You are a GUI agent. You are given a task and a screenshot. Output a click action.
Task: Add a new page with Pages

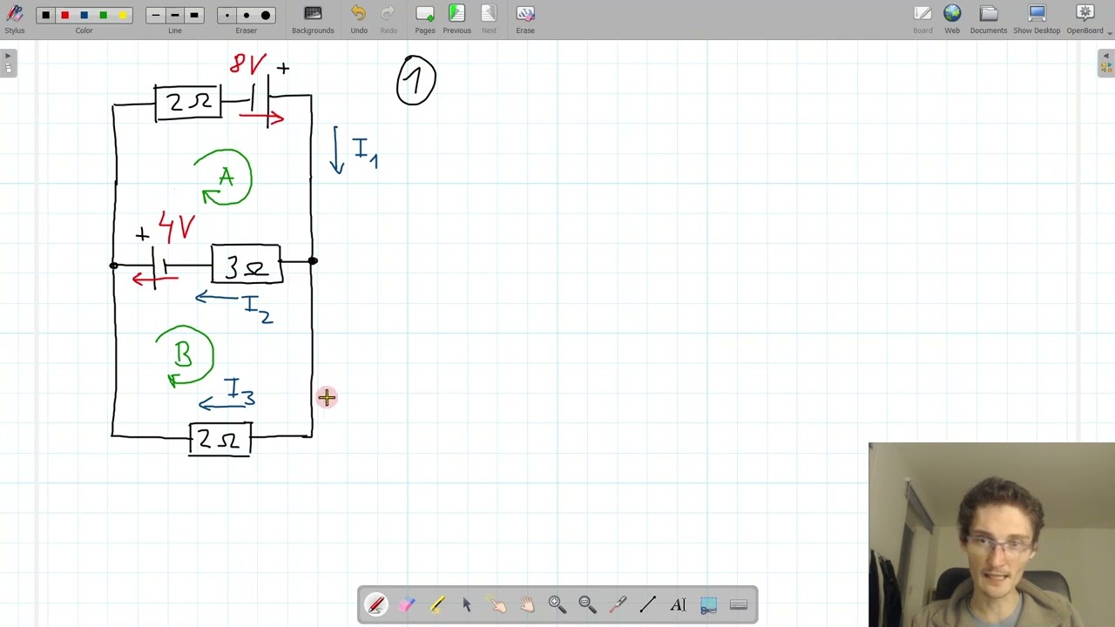pyautogui.click(x=425, y=19)
